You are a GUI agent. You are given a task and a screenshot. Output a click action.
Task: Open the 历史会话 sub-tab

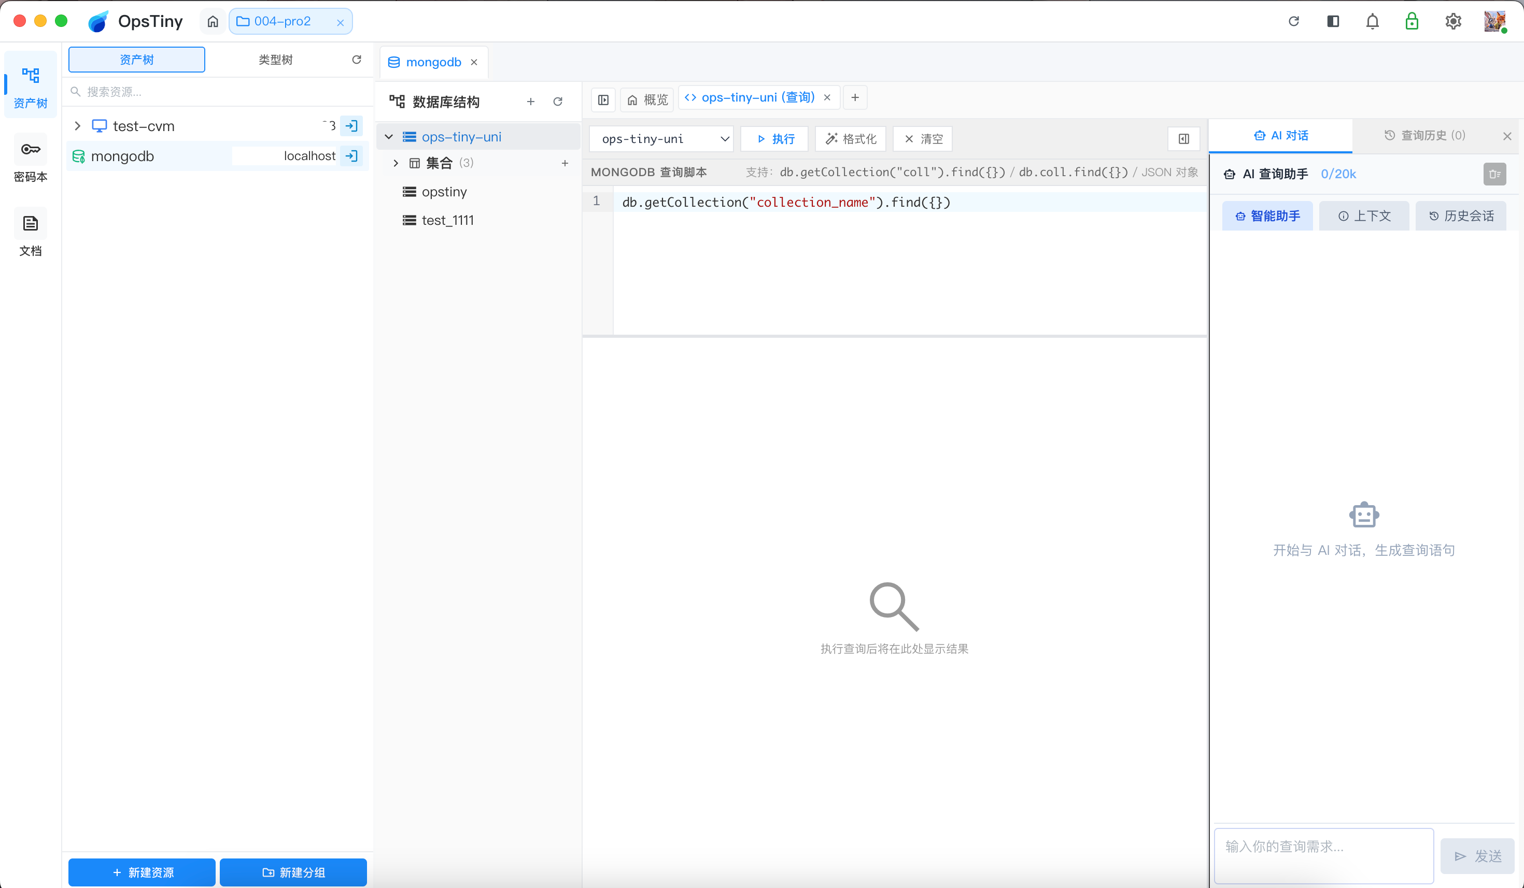click(1461, 216)
